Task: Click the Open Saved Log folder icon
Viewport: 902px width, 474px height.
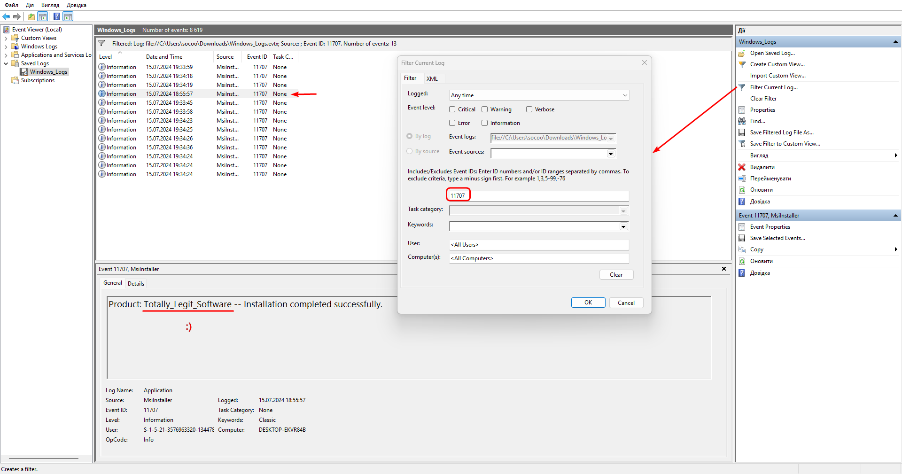Action: point(742,54)
